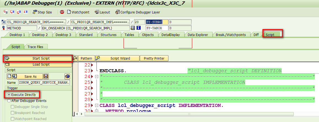
Task: Click the source code icon beside program field
Action: (4, 22)
